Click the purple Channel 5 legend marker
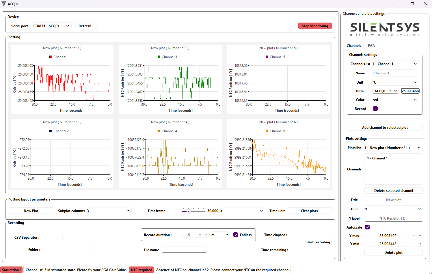 tap(267, 57)
